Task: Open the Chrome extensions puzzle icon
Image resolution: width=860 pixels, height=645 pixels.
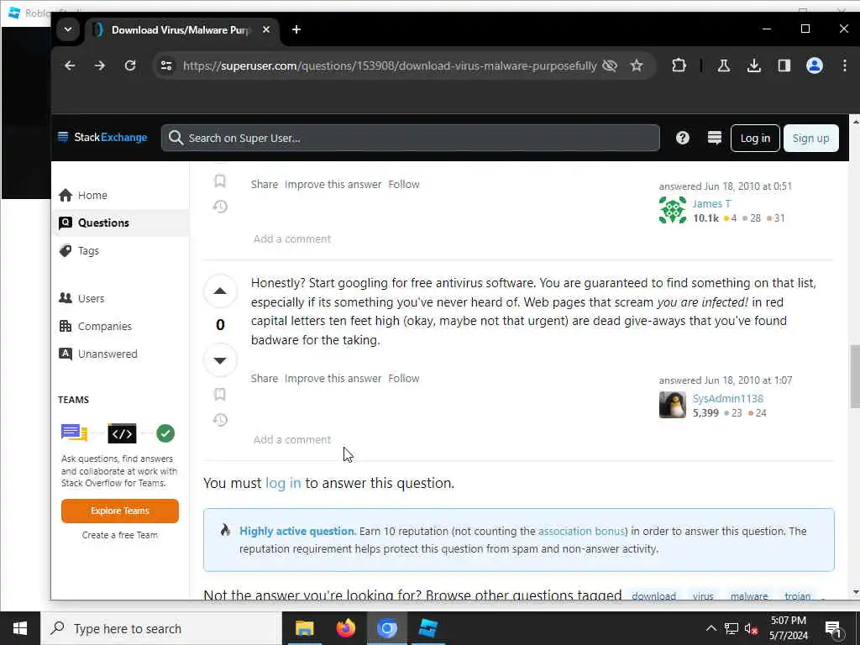Action: click(679, 66)
